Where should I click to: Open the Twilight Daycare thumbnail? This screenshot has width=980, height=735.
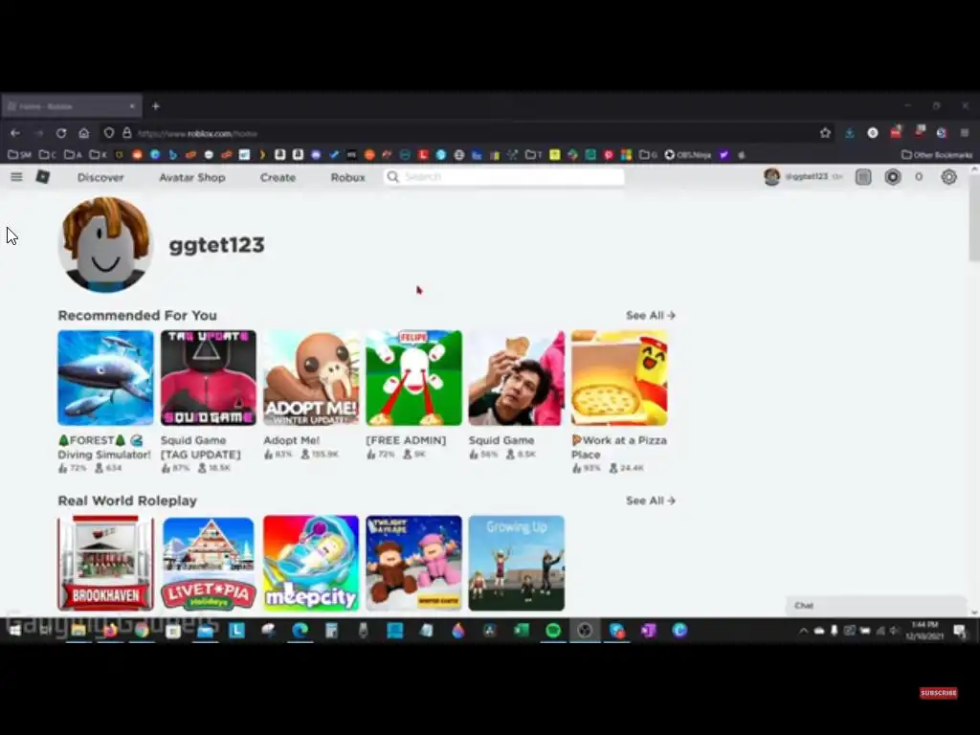(413, 563)
